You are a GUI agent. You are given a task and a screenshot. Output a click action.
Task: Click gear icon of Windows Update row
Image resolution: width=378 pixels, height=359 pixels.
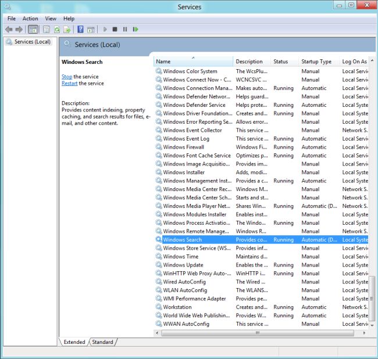point(159,265)
